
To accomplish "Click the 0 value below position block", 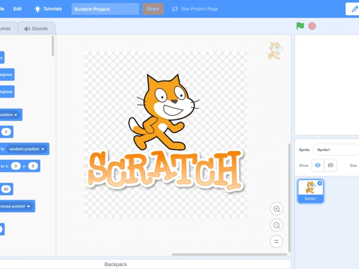I will [x=6, y=132].
